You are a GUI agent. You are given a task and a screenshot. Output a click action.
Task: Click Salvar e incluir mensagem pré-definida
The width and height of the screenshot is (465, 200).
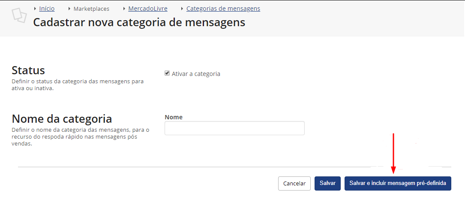[x=398, y=183]
